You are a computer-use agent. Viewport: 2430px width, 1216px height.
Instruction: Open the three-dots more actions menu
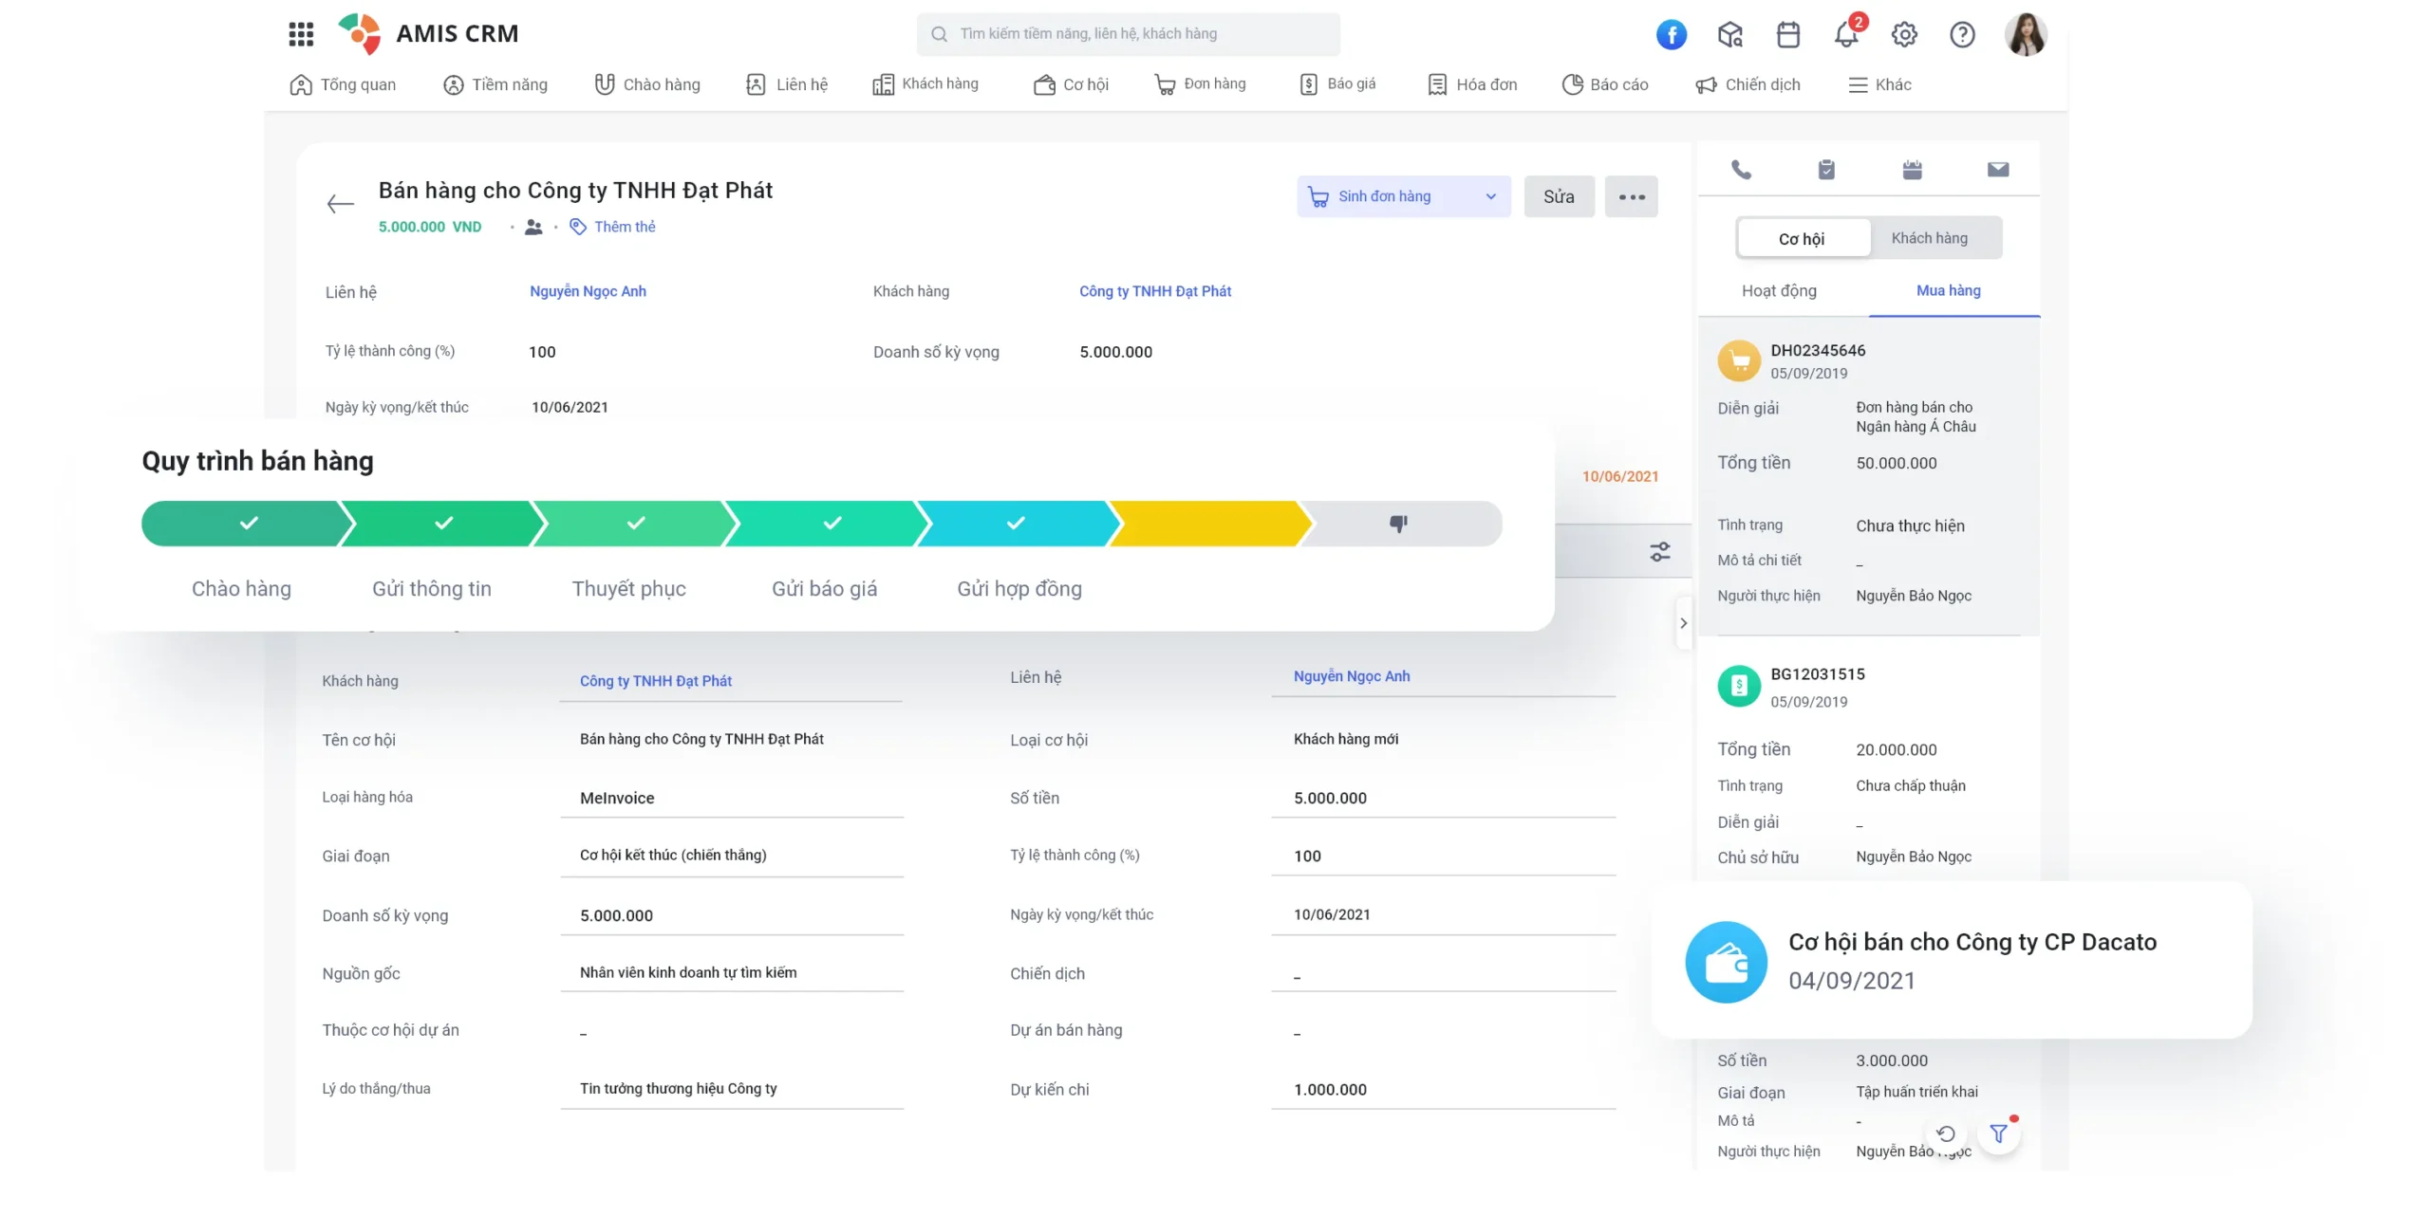click(x=1631, y=196)
